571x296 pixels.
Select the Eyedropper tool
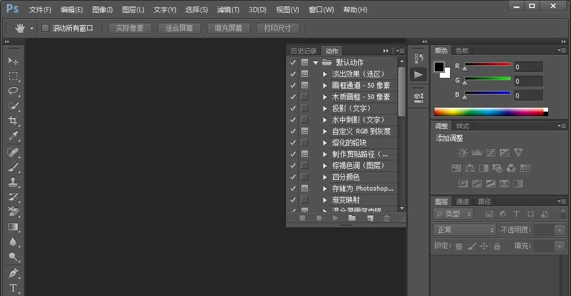13,136
